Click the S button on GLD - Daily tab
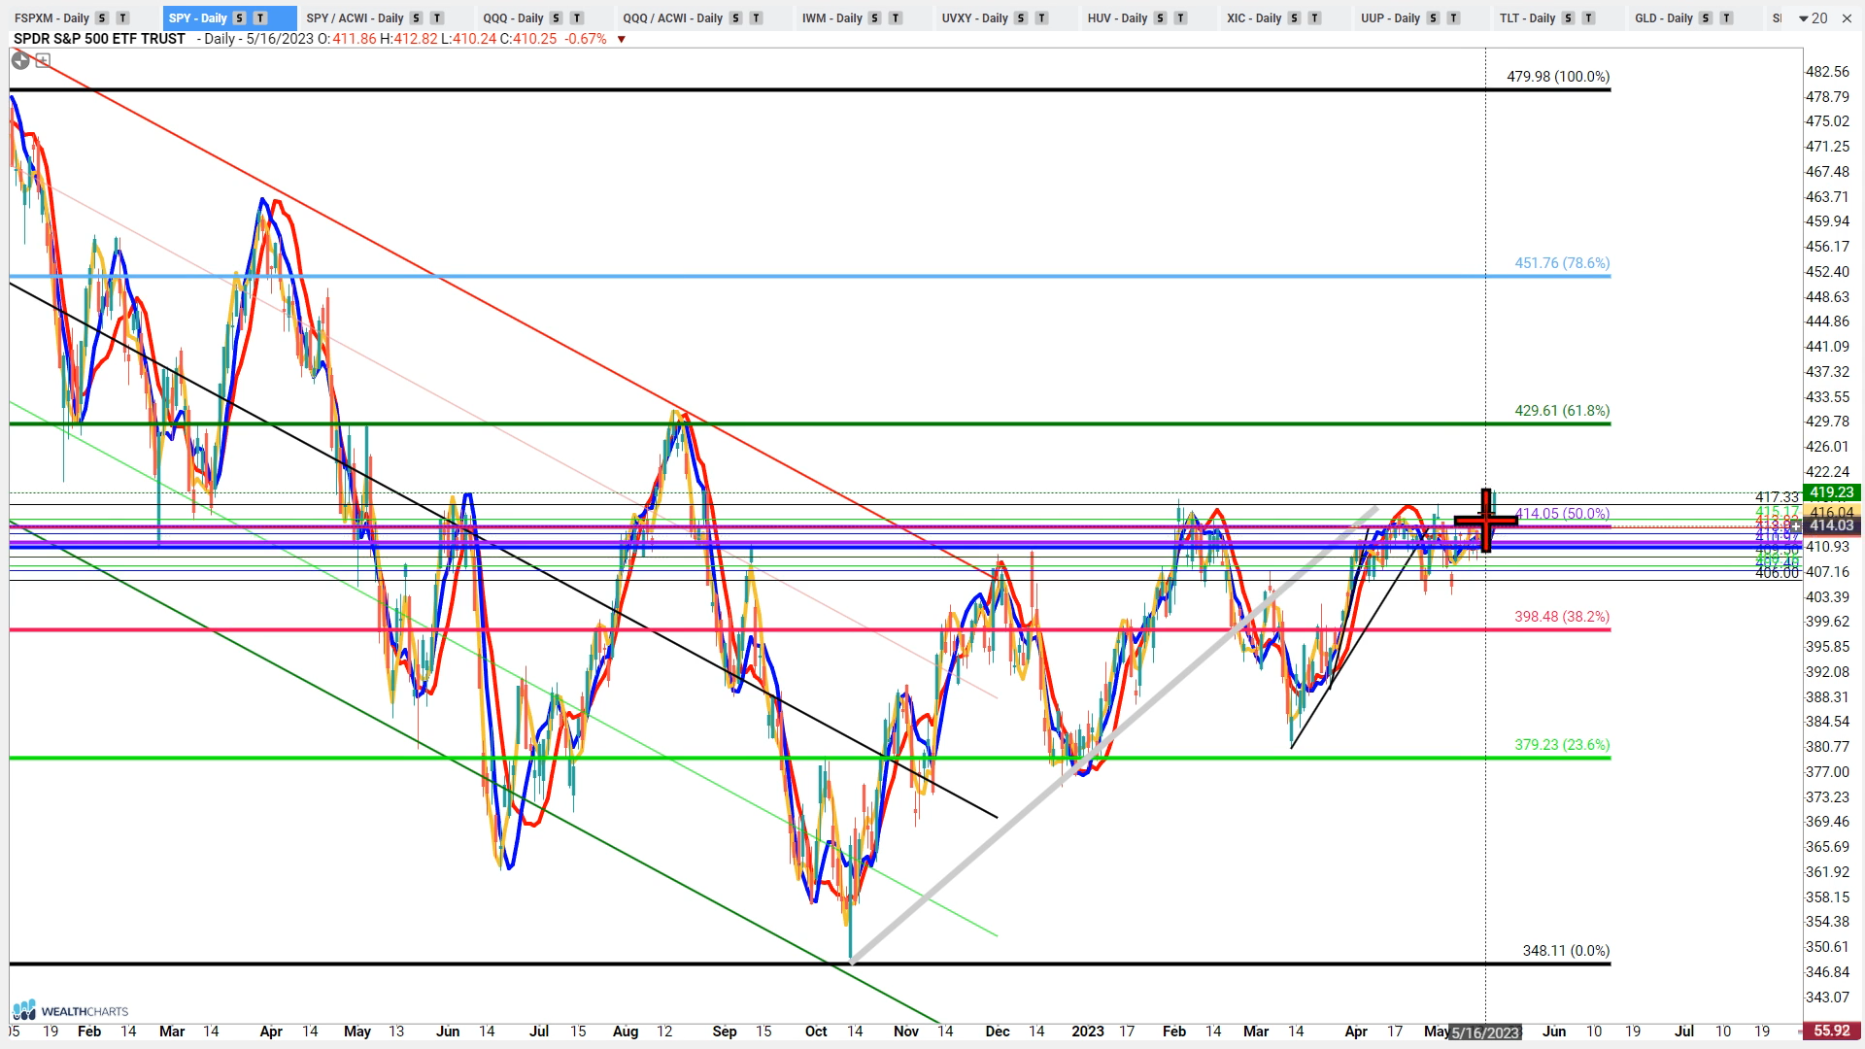Screen dimensions: 1865x1049 1706,18
